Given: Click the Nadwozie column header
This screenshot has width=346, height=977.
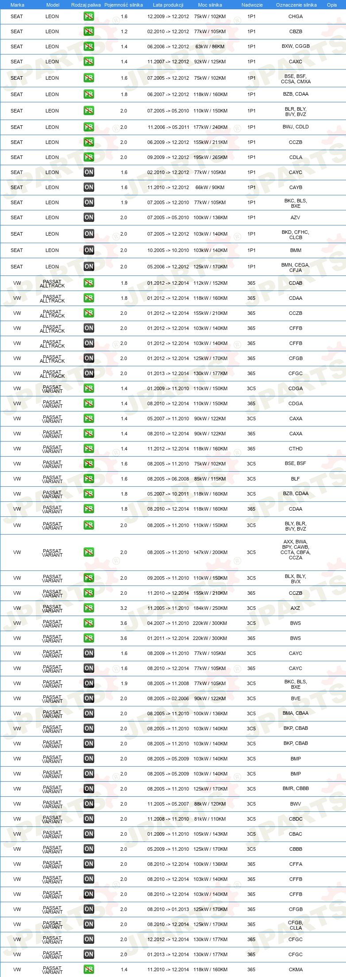Looking at the screenshot, I should tap(252, 5).
